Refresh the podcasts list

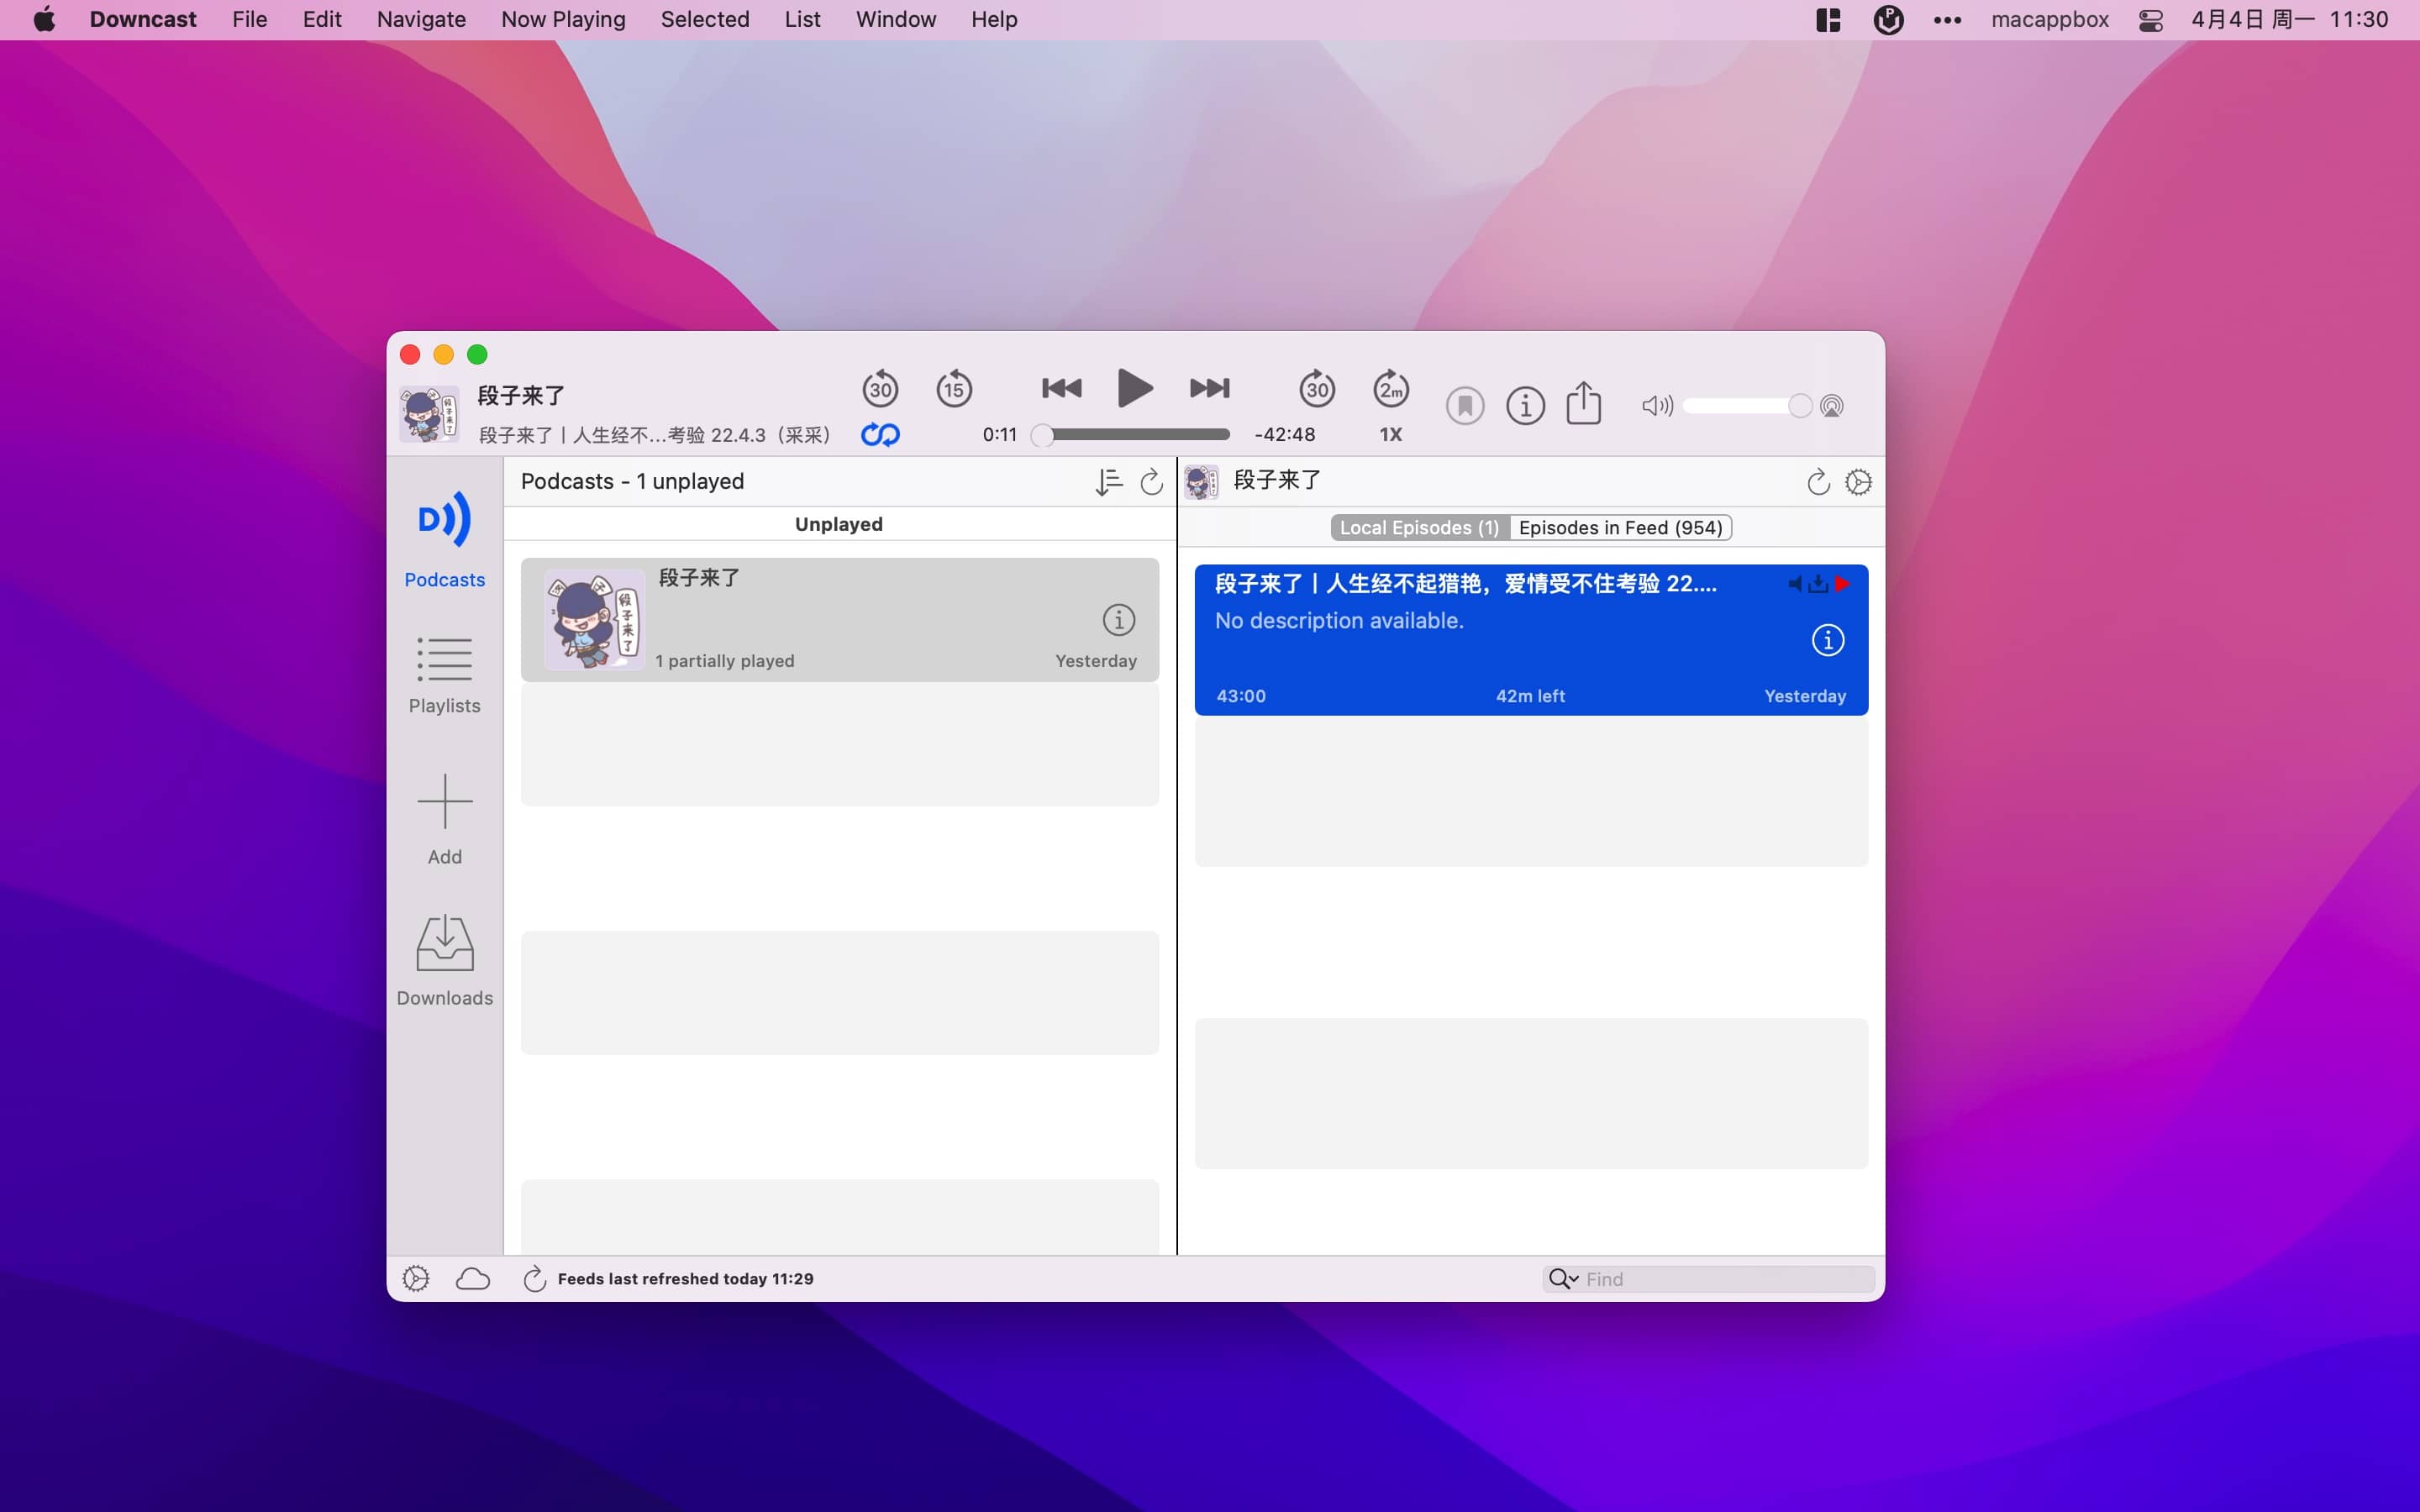coord(1151,482)
